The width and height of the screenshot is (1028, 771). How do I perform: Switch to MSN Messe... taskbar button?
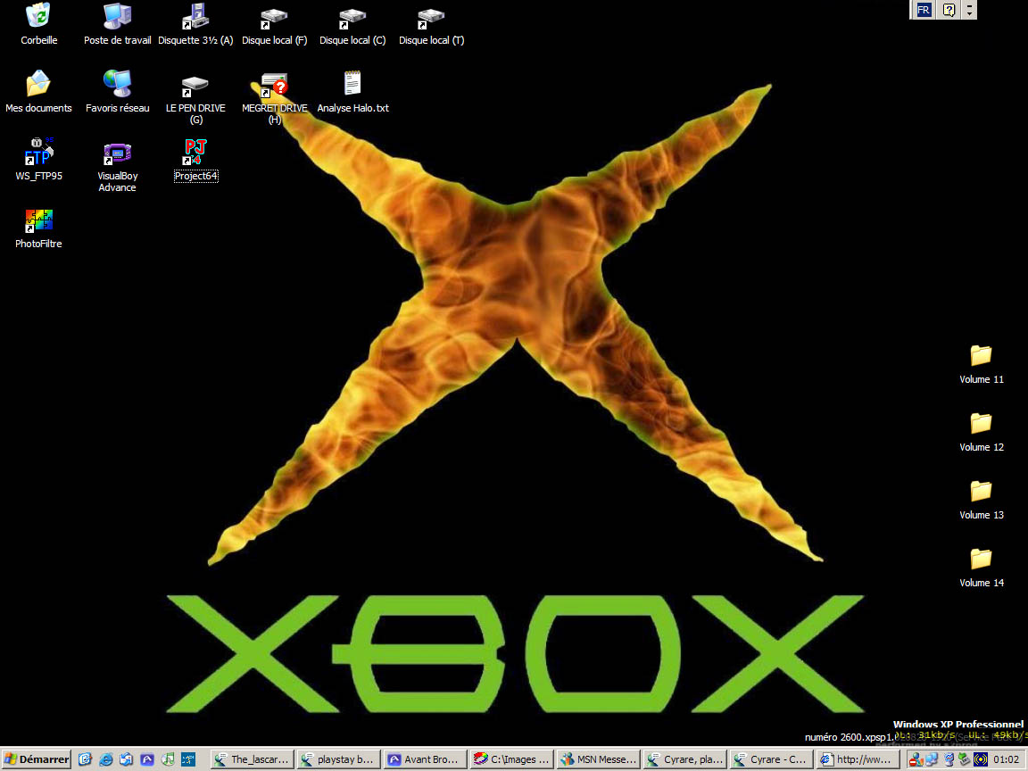pyautogui.click(x=598, y=759)
